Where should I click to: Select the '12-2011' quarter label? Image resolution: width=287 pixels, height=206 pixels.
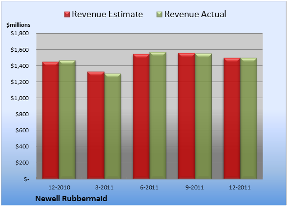pos(240,187)
